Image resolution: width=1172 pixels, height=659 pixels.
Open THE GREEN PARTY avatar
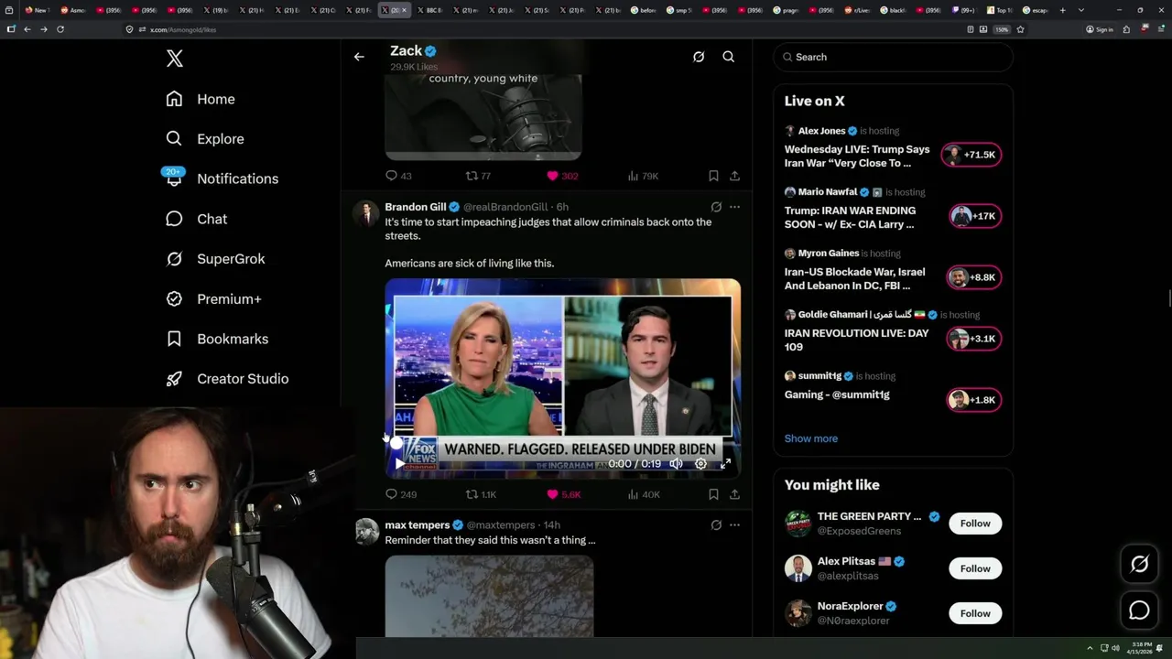tap(798, 524)
